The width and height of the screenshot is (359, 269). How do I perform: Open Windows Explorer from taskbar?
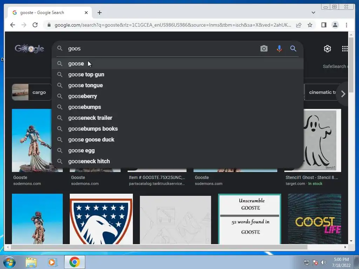[31, 262]
